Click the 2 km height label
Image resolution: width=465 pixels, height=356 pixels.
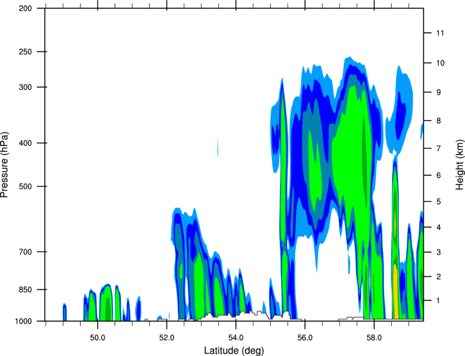(438, 277)
